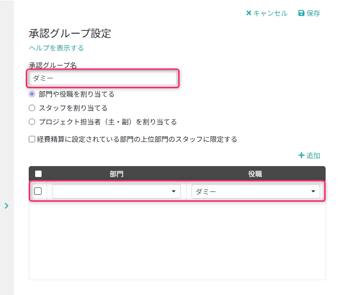
Task: Toggle the select-all checkbox in table header
Action: point(39,174)
